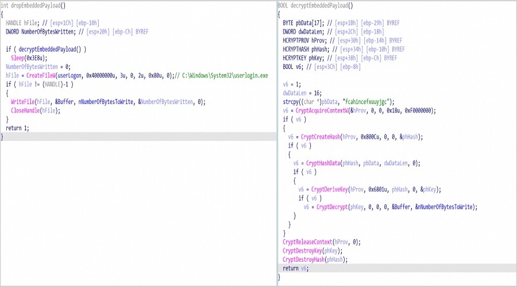Click the 'return 1;' statement
Screen dimensions: 517x287
(x=17, y=128)
